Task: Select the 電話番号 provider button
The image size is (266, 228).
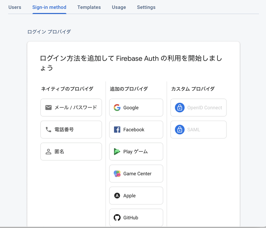Action: click(71, 130)
